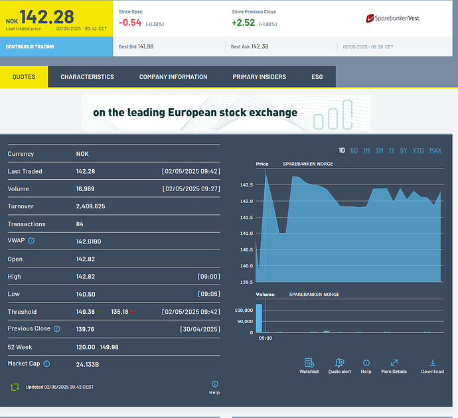
Task: Click the green refresh update icon
Action: 15,387
